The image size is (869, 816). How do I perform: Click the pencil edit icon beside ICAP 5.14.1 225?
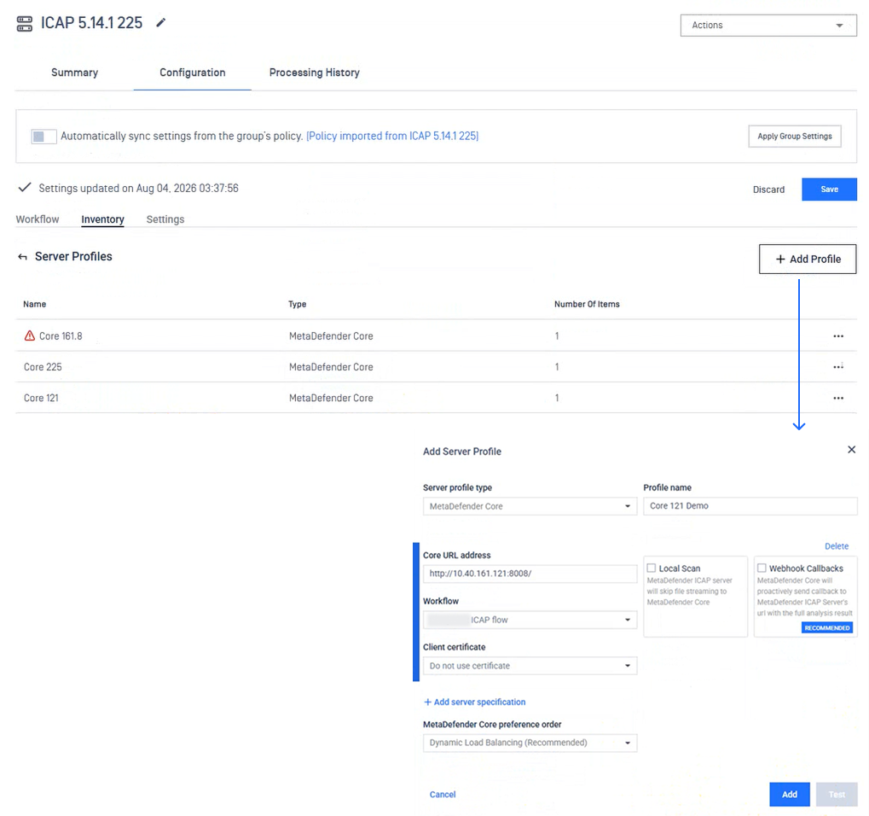[x=160, y=23]
